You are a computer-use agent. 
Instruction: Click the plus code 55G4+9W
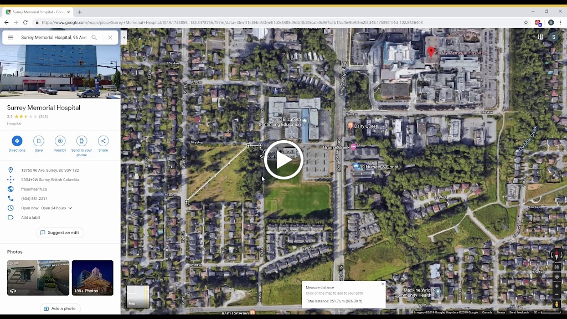(x=50, y=180)
